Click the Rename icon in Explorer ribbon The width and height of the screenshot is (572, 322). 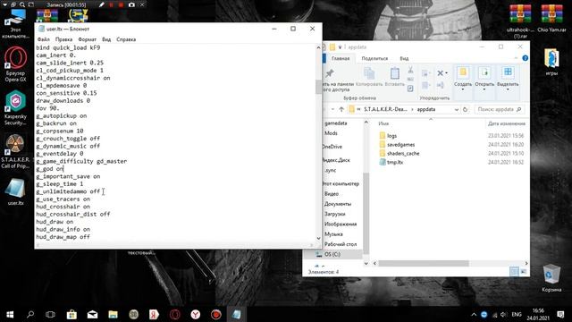point(441,86)
